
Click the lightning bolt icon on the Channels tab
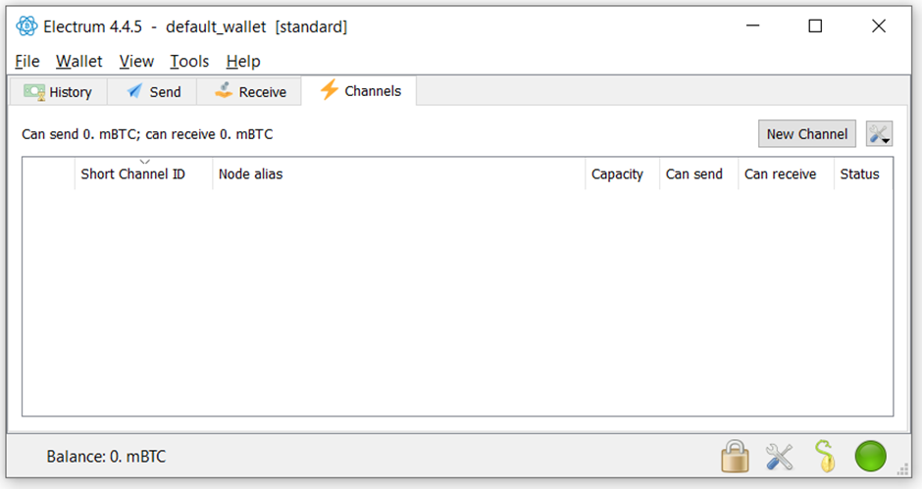pos(329,90)
